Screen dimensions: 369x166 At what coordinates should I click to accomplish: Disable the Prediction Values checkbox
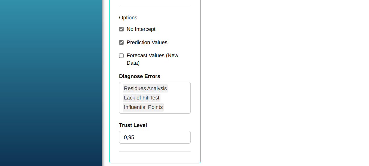point(121,43)
